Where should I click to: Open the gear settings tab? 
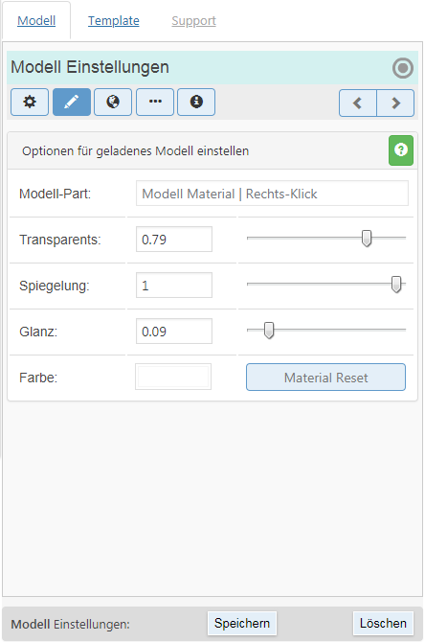(x=30, y=102)
